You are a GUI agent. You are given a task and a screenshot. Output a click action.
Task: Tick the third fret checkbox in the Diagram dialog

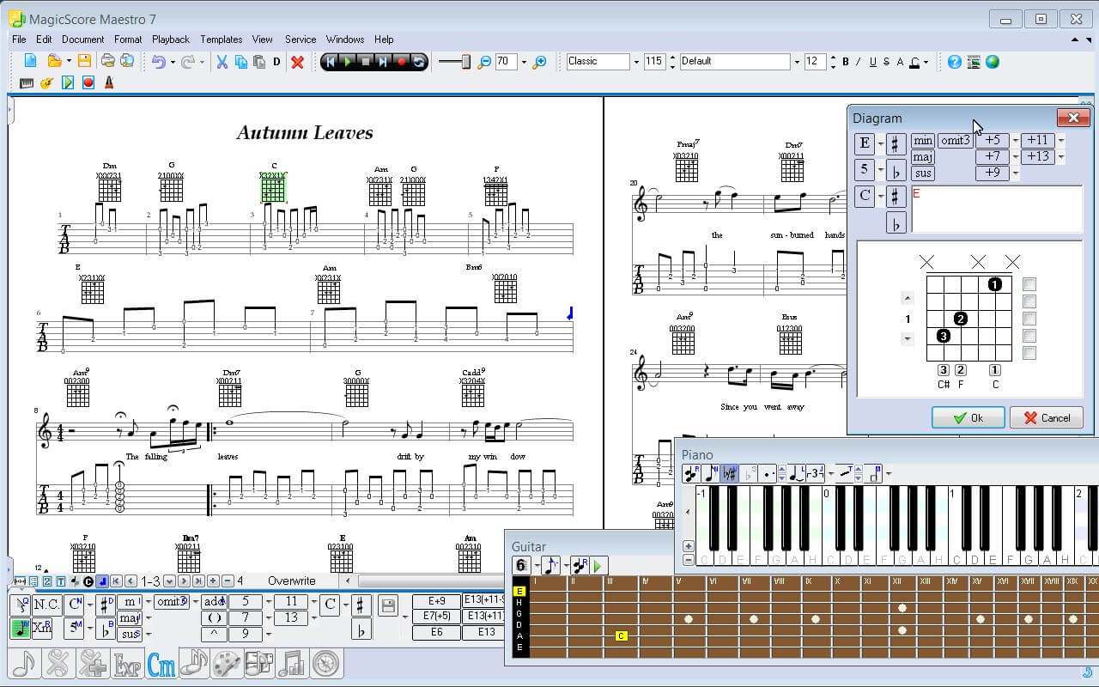point(1030,319)
